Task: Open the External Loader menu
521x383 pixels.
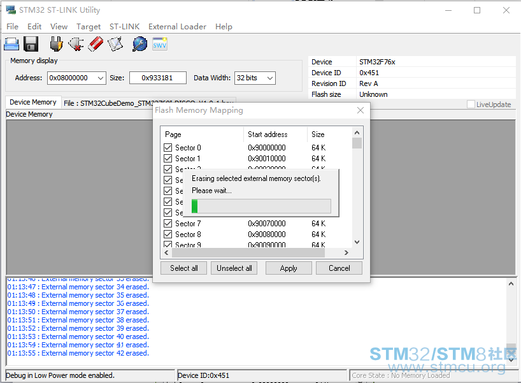Action: click(177, 27)
